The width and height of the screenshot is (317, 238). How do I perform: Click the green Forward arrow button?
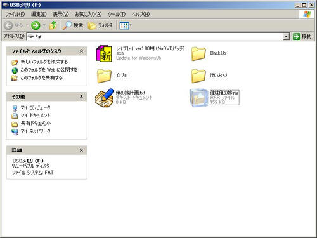point(36,25)
